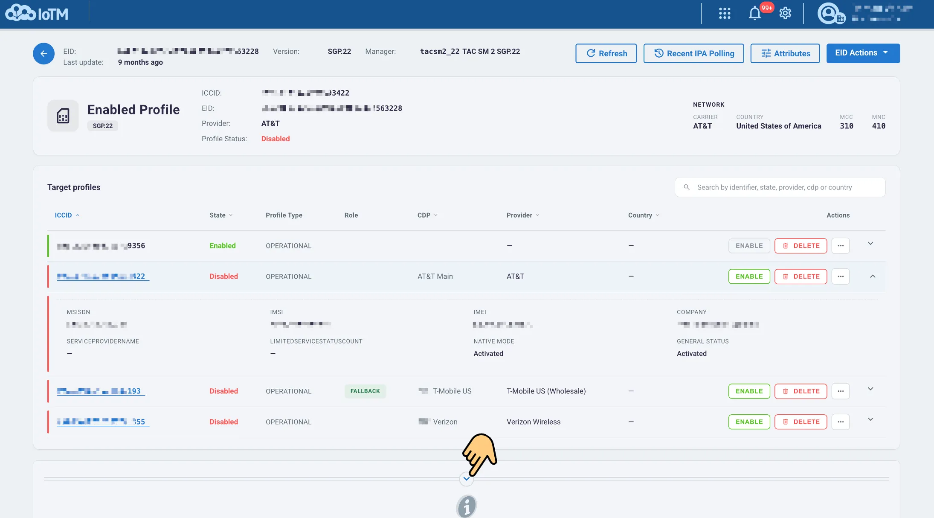Delete the T-Mobile US profile

[x=801, y=391]
